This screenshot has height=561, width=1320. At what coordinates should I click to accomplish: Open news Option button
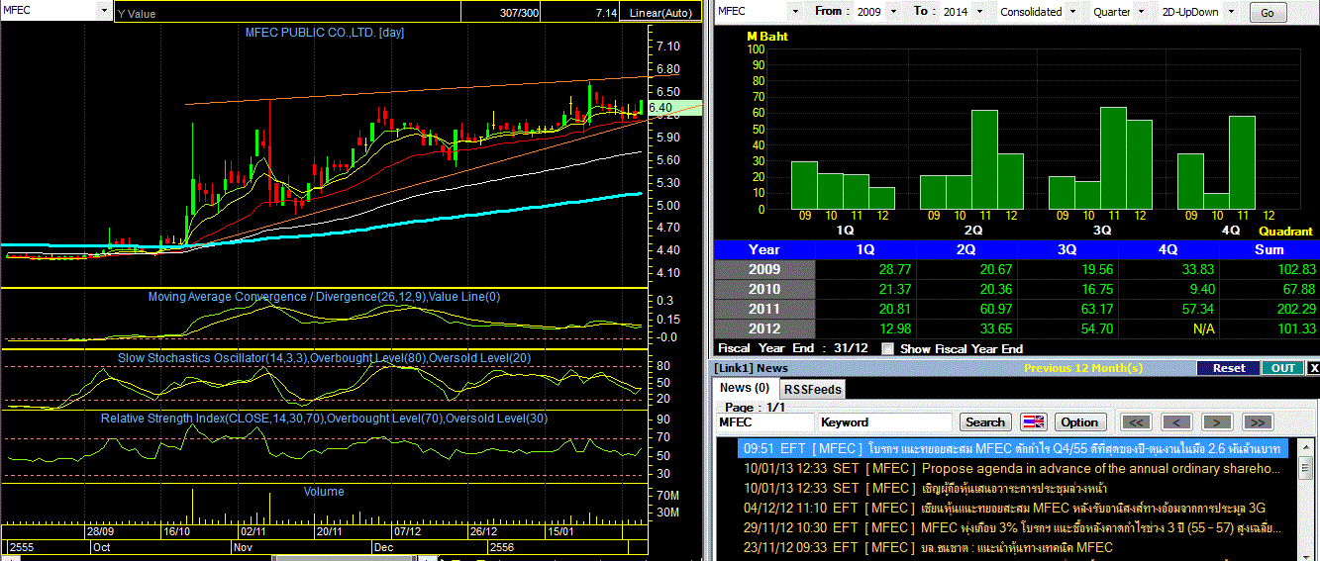1079,421
